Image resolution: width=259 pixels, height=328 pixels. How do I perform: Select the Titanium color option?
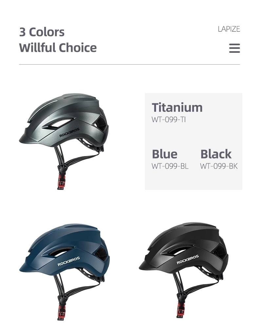click(177, 108)
